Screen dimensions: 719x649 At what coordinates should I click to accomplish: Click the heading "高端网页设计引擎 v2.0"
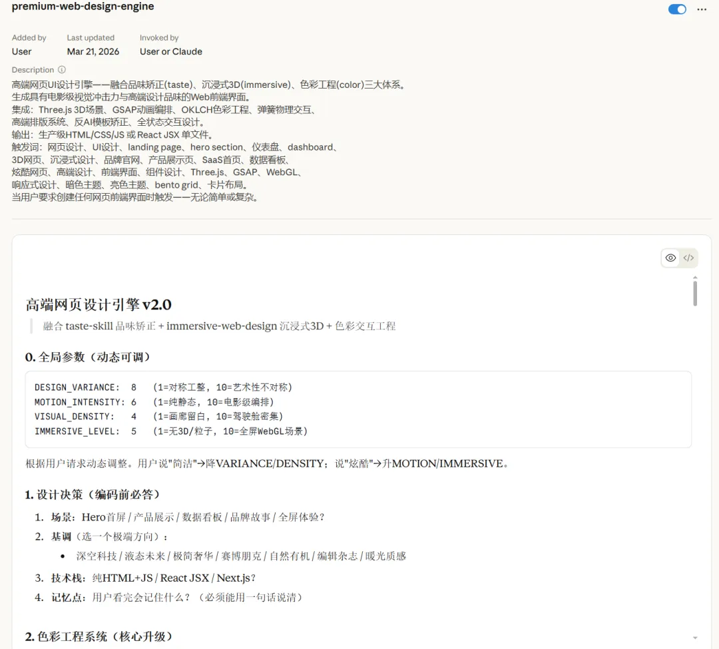99,305
